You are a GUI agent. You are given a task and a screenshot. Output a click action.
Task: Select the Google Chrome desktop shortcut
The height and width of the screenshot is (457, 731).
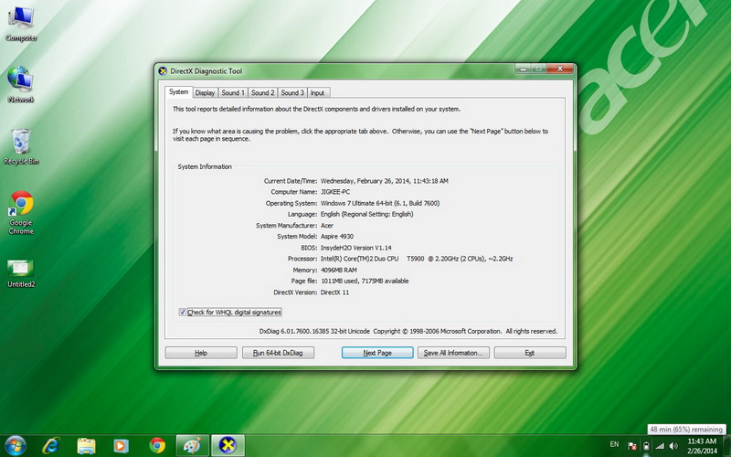pyautogui.click(x=21, y=212)
